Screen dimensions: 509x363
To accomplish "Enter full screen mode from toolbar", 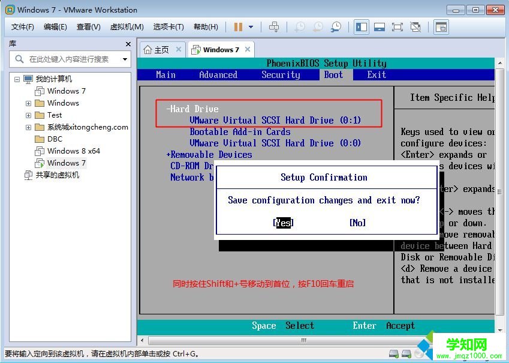I will pos(397,26).
